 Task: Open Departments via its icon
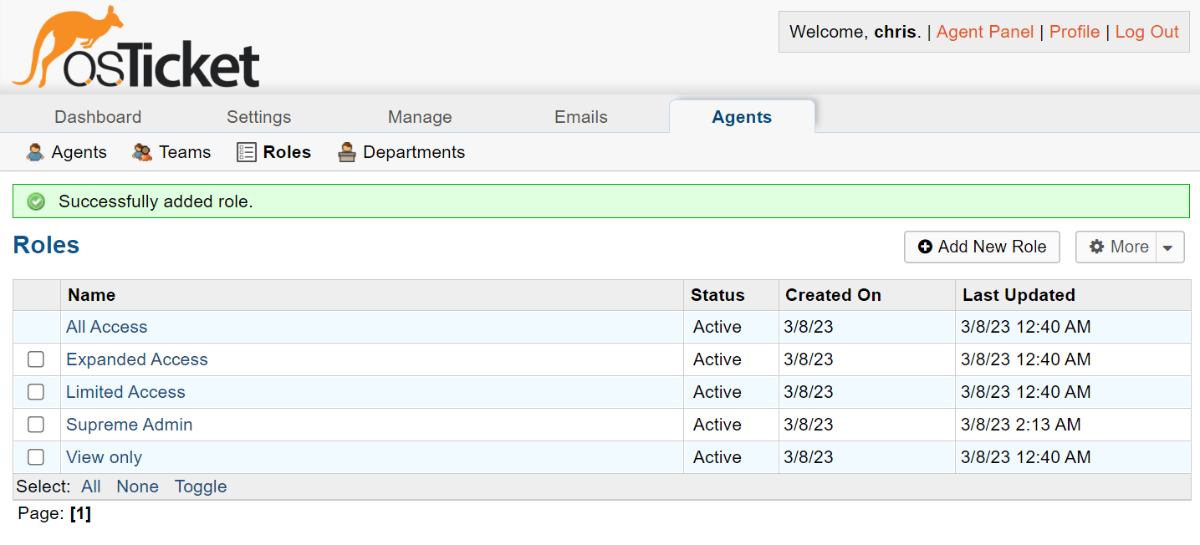[x=345, y=152]
